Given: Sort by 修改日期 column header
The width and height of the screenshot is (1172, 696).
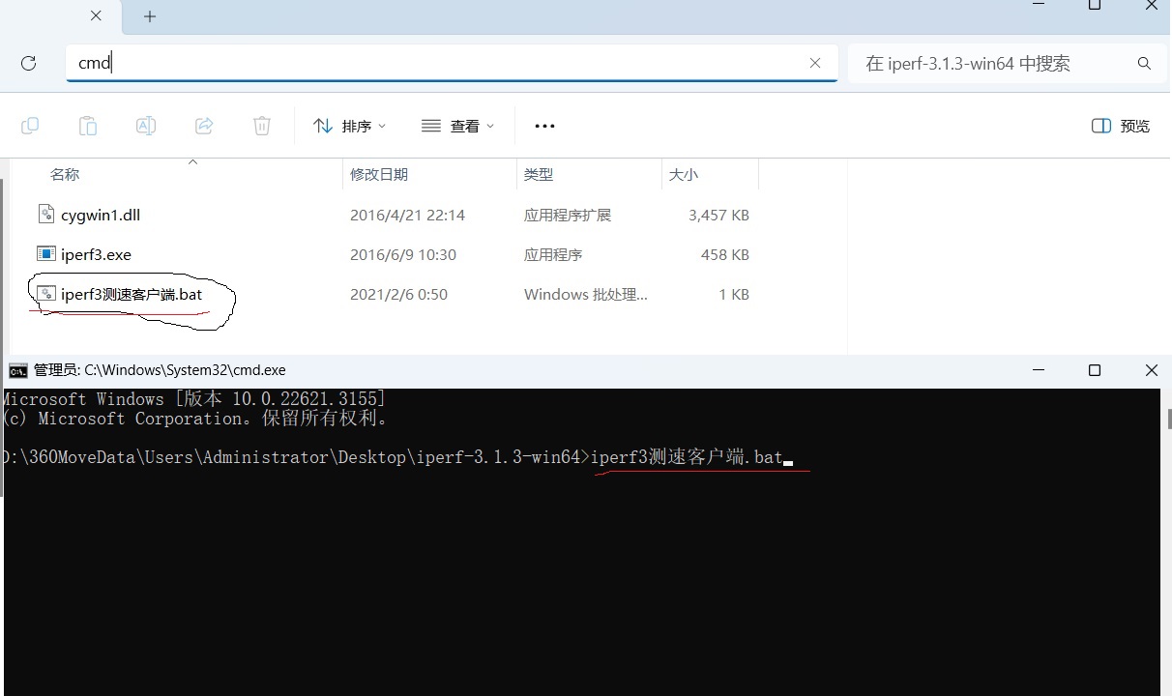Looking at the screenshot, I should (x=379, y=174).
